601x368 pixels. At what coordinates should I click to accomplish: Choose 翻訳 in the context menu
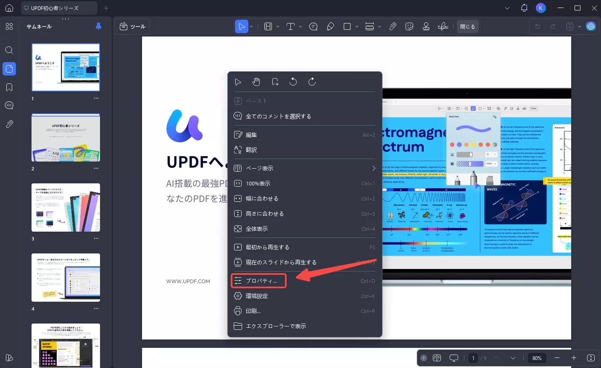tap(305, 150)
